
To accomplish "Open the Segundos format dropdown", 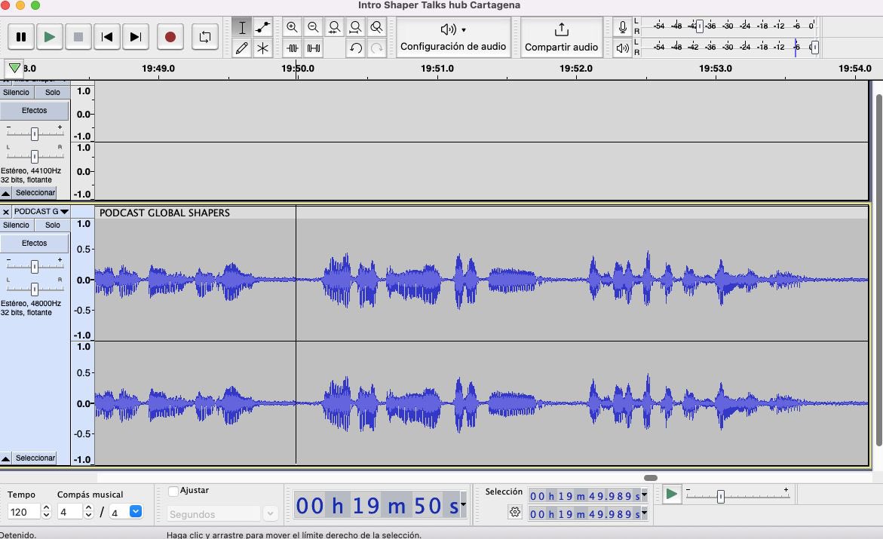I will pos(269,513).
